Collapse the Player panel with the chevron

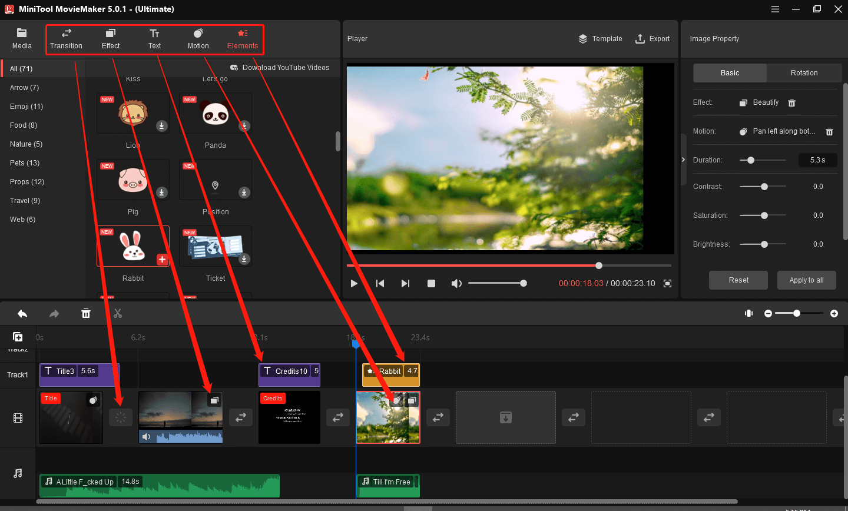(x=683, y=159)
